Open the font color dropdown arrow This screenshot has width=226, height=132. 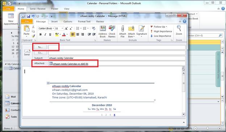67,35
